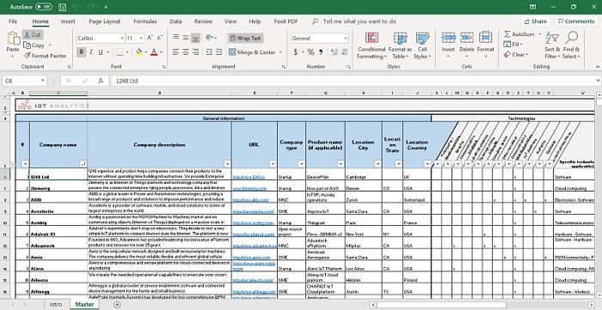Screen dimensions: 602x310
Task: Click Increase Font Size icon
Action: tap(150, 38)
